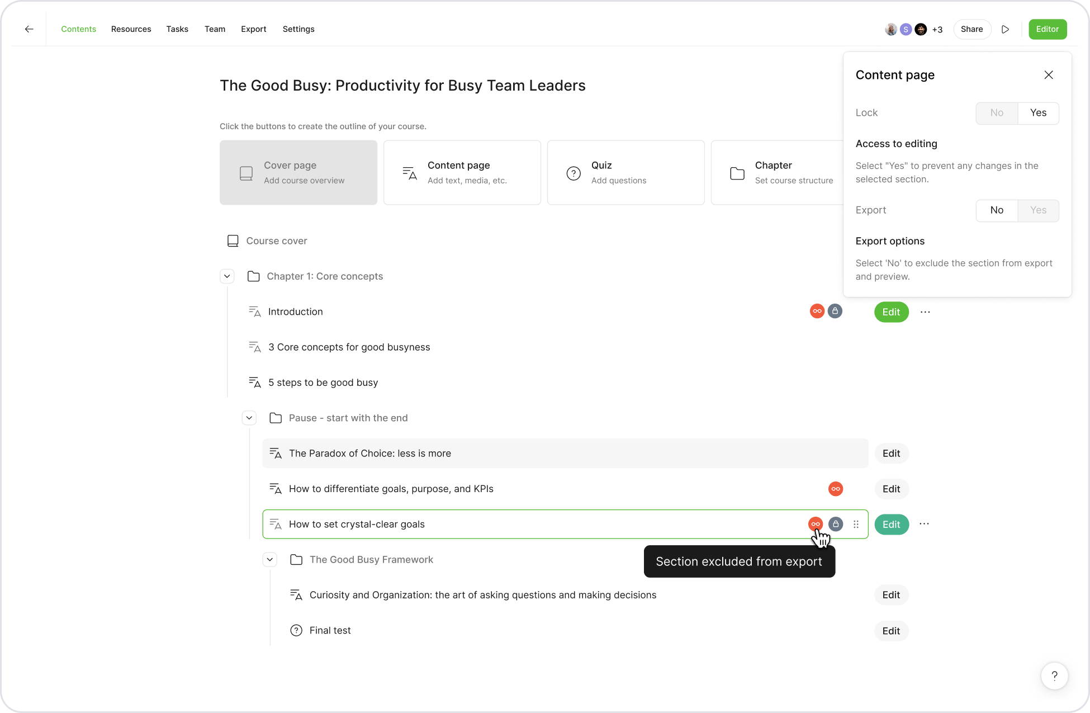Collapse Pause - start with the end folder
The height and width of the screenshot is (713, 1090).
(x=249, y=418)
